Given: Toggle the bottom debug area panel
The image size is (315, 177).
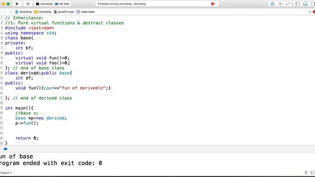Looking at the screenshot, I should click(305, 4).
